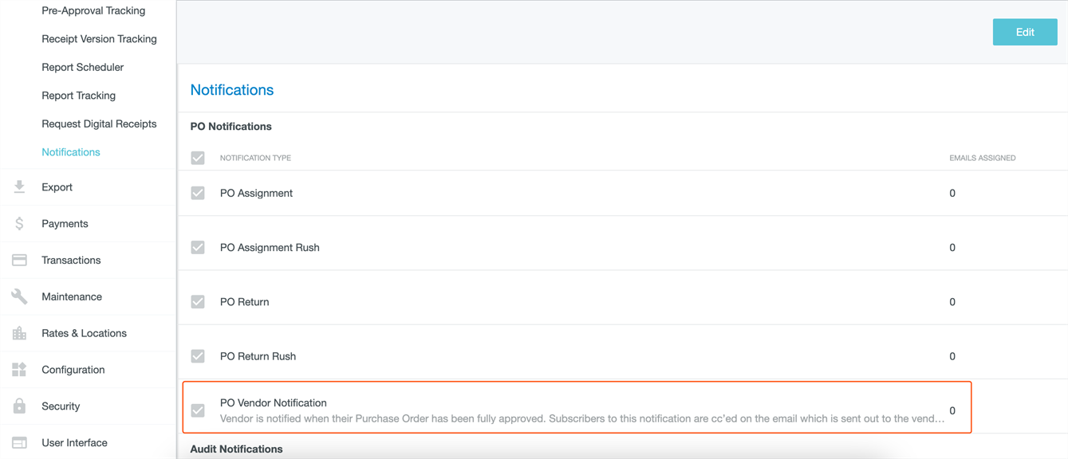Open Report Scheduler in the sidebar
Viewport: 1068px width, 459px height.
(82, 67)
